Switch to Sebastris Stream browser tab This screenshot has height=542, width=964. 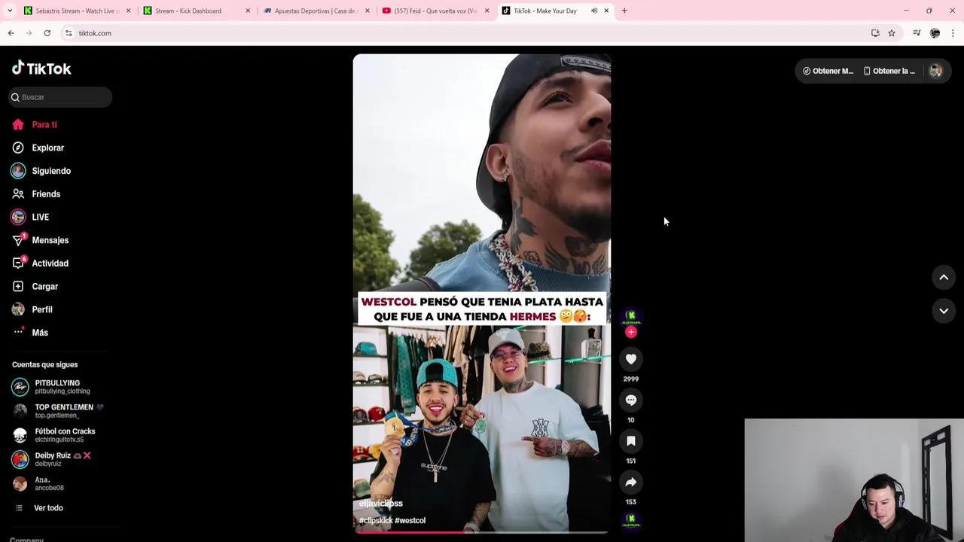pos(75,11)
